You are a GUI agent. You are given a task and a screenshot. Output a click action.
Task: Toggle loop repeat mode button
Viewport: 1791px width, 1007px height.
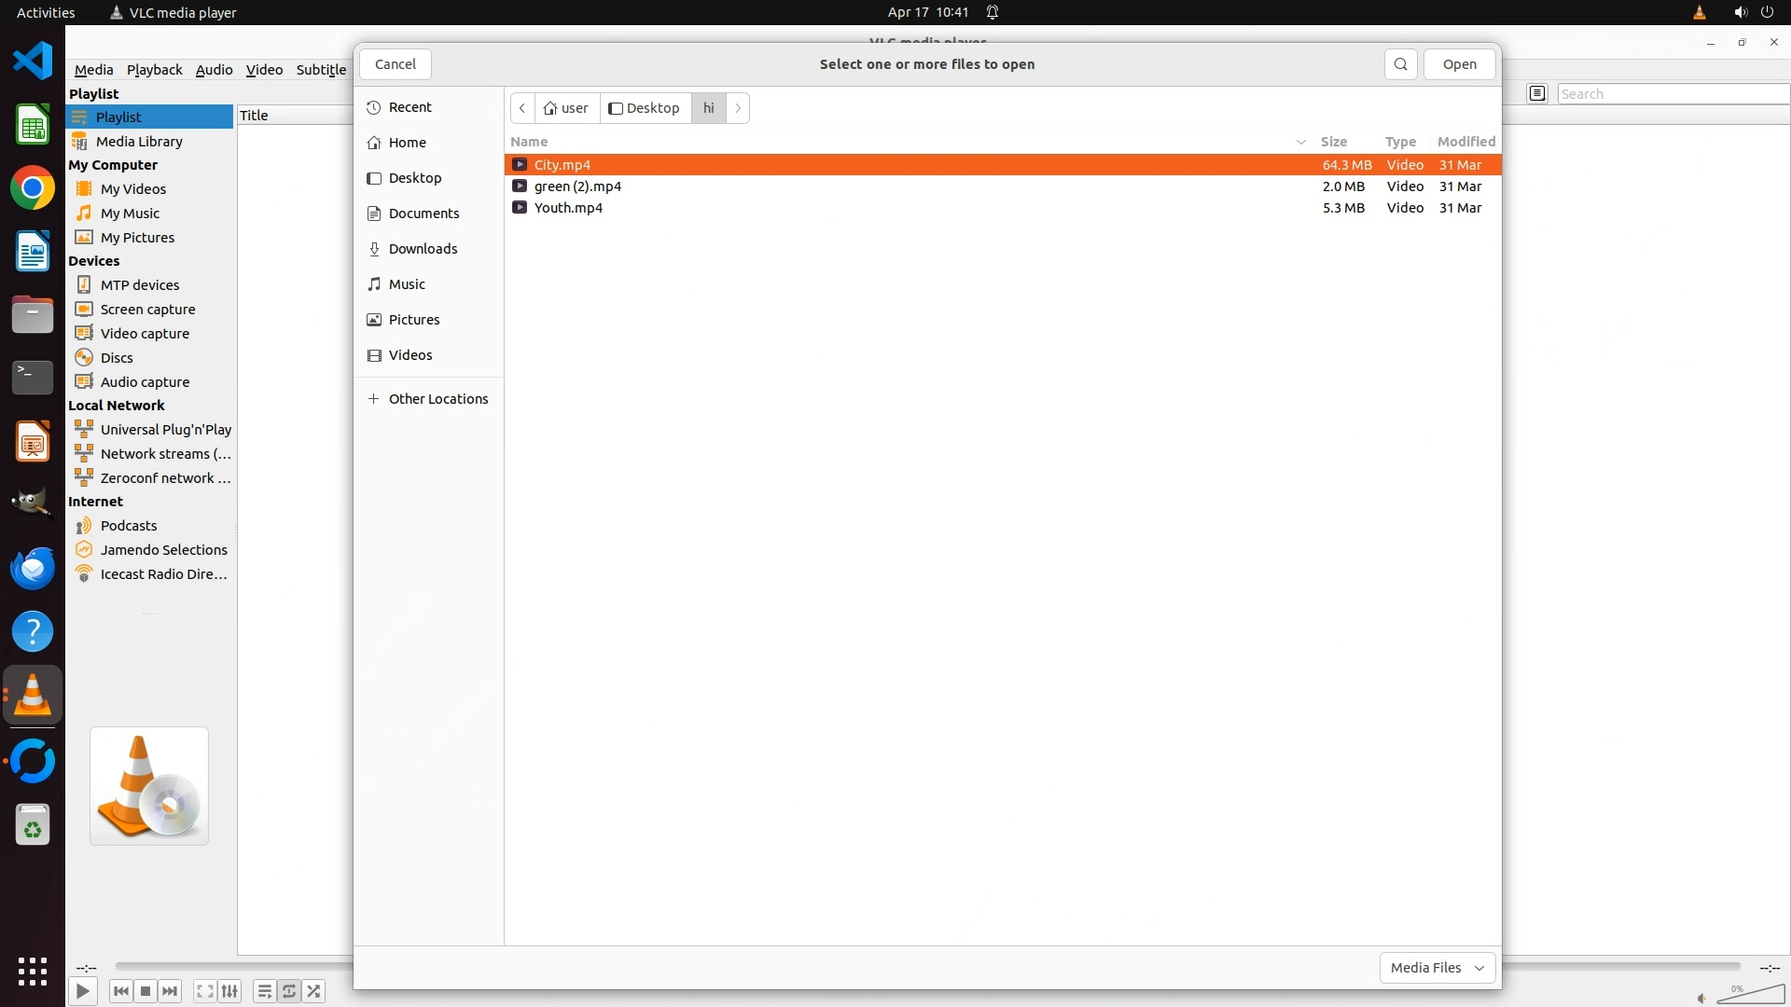[289, 991]
